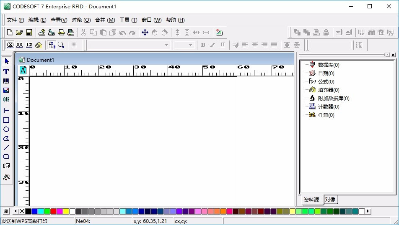Screen dimensions: 399x225
Task: Open the side panel options dropdown arrow
Action: click(387, 55)
